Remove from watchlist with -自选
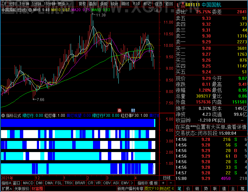The height and width of the screenshot is (192, 248). (x=158, y=4)
